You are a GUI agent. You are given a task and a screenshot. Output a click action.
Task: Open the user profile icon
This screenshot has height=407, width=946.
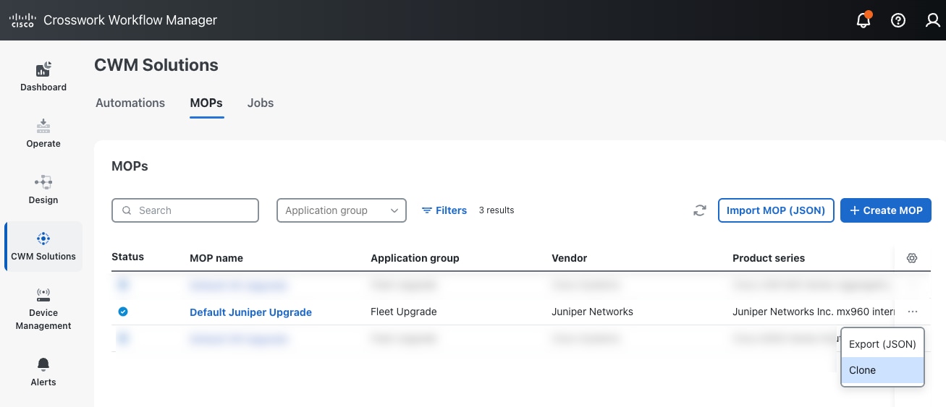(x=933, y=20)
